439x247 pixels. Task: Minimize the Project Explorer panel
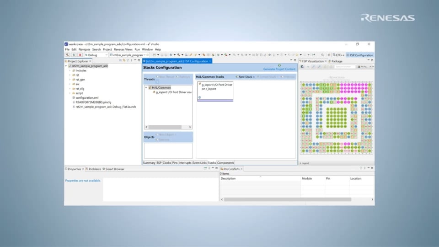(135, 60)
